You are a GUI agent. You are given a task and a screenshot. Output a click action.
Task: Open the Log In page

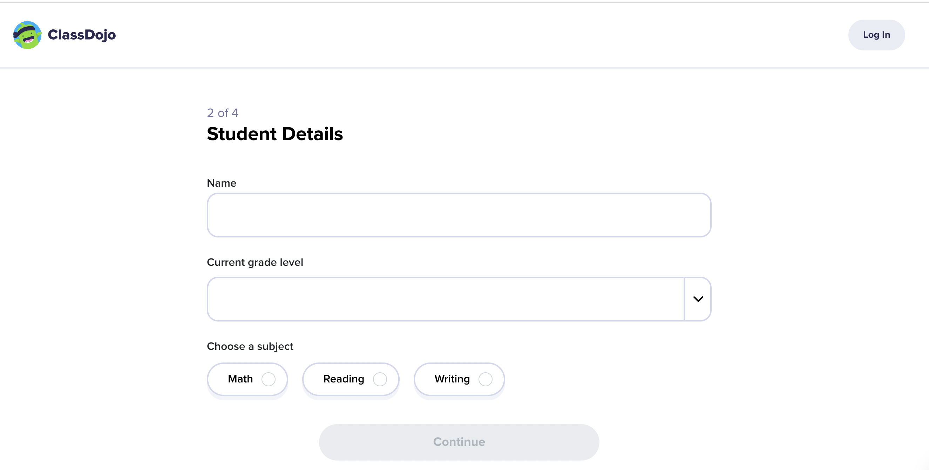[x=876, y=35]
